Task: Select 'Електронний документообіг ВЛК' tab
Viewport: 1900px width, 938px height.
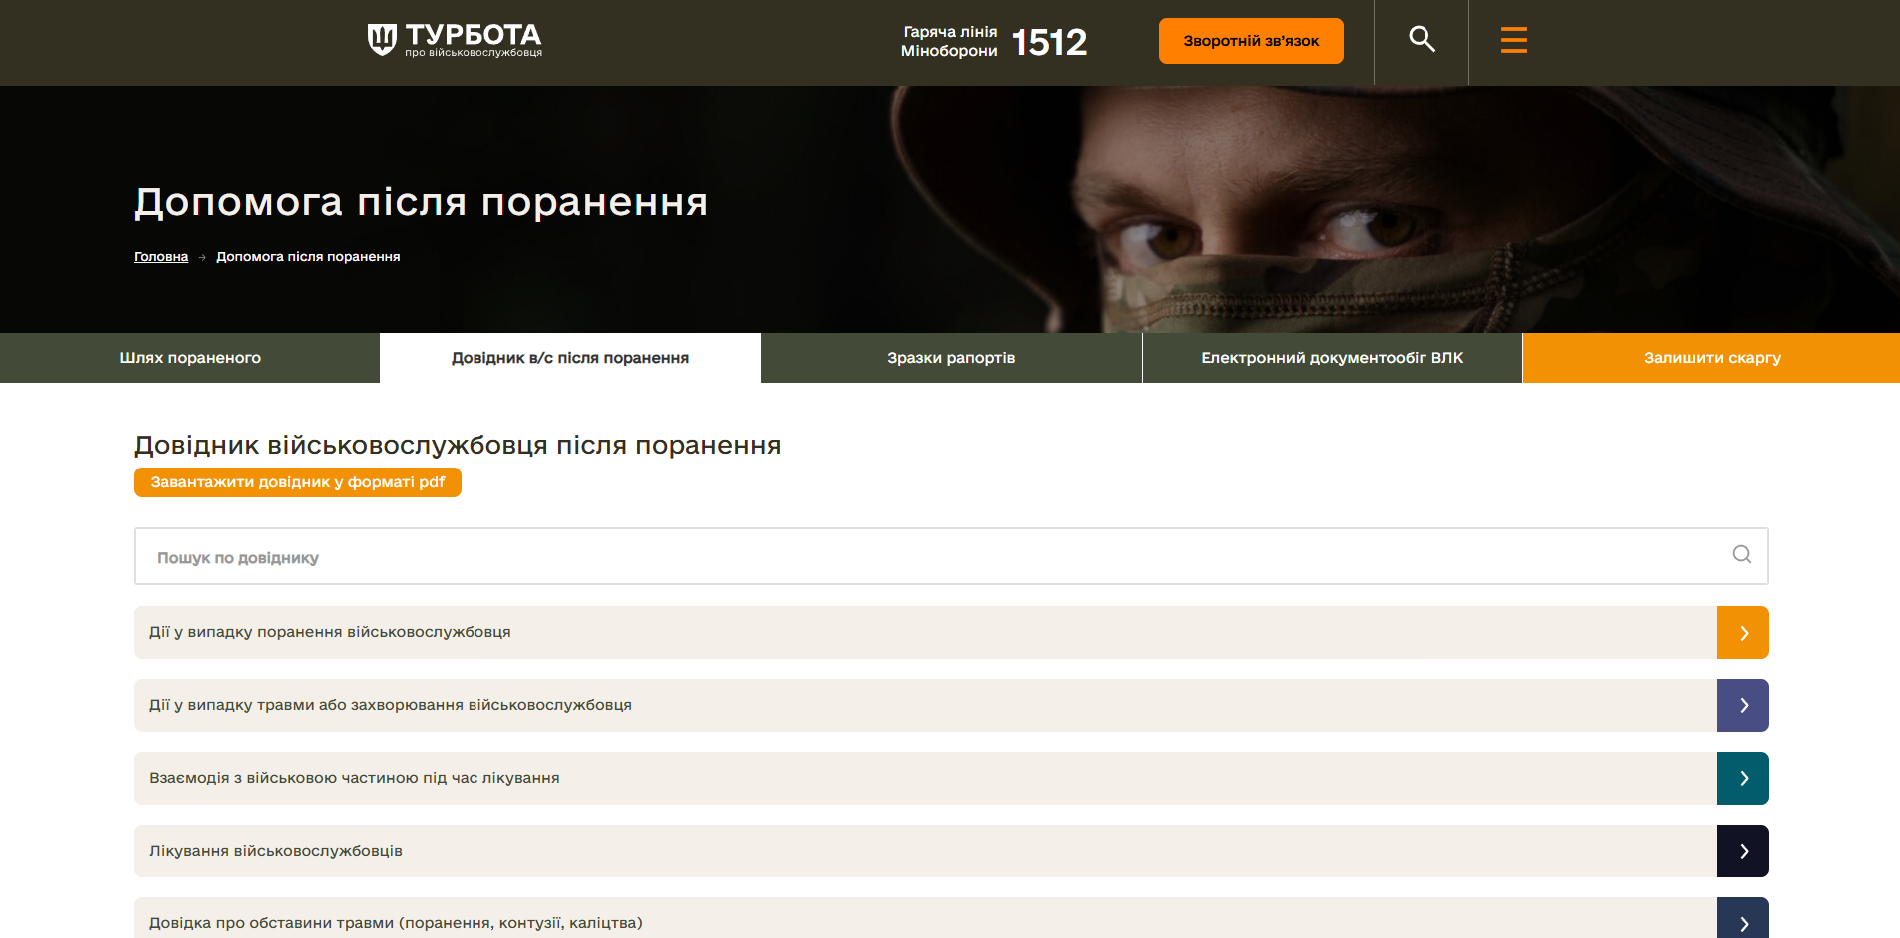Action: coord(1332,358)
